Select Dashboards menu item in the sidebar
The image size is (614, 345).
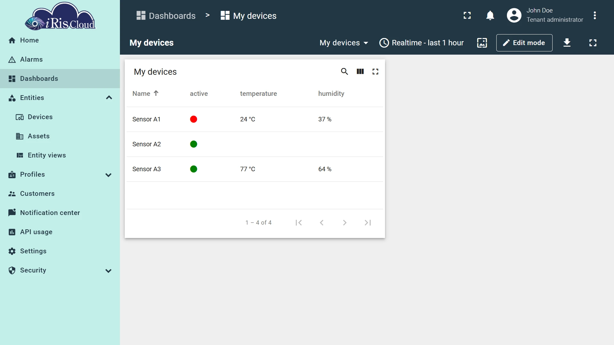(60, 79)
